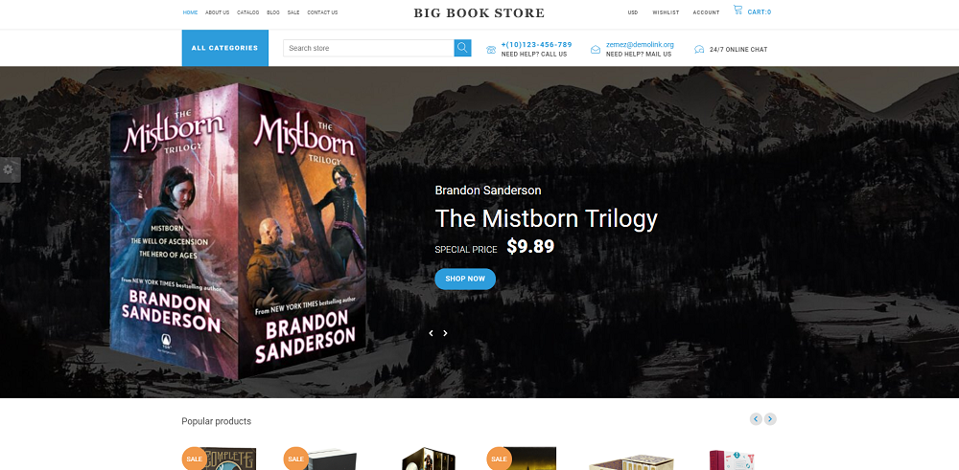Click the search magnifier icon button
Screen dimensions: 959x470
(x=462, y=48)
